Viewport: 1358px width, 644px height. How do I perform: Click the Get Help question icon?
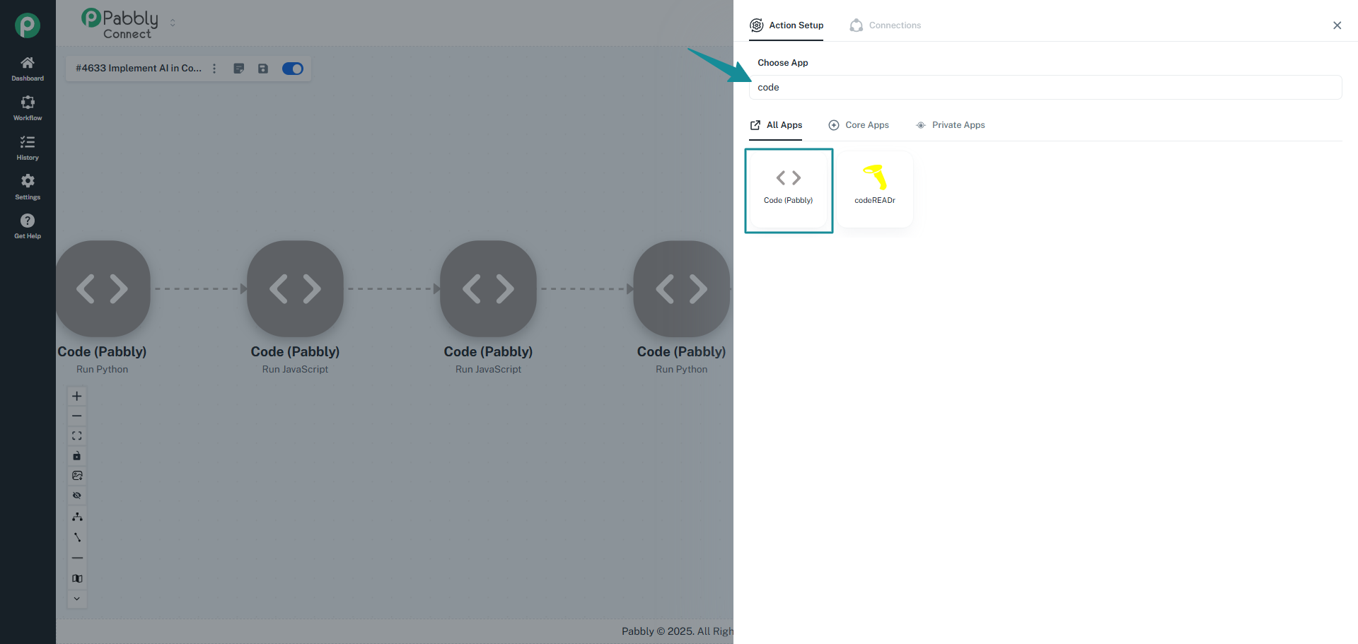pos(28,221)
